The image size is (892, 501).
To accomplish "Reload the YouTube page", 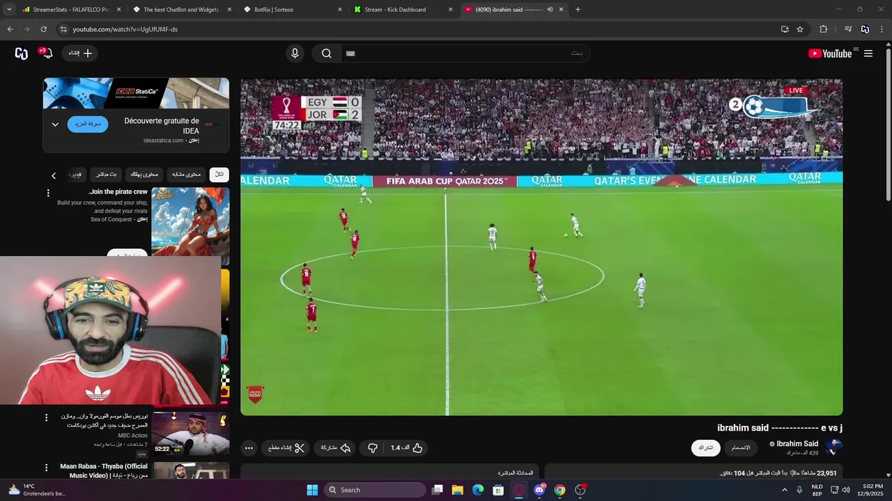I will click(x=43, y=29).
